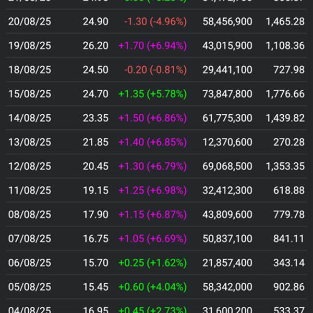The image size is (313, 313).
Task: Select the 18/08/25 row date
Action: [x=30, y=70]
